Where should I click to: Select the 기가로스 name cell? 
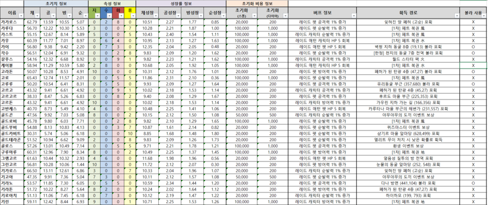[x=12, y=171]
